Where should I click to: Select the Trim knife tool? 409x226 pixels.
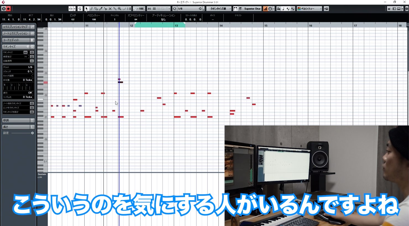[101, 9]
